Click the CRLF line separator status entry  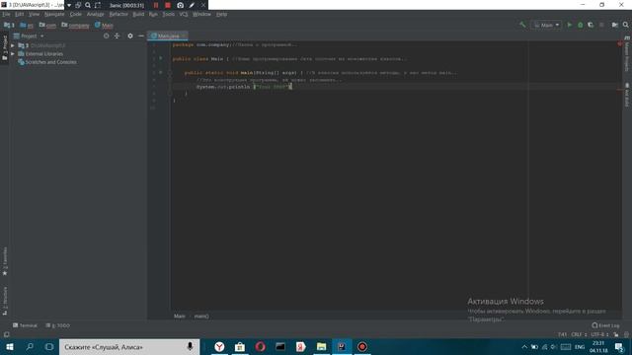click(x=579, y=334)
